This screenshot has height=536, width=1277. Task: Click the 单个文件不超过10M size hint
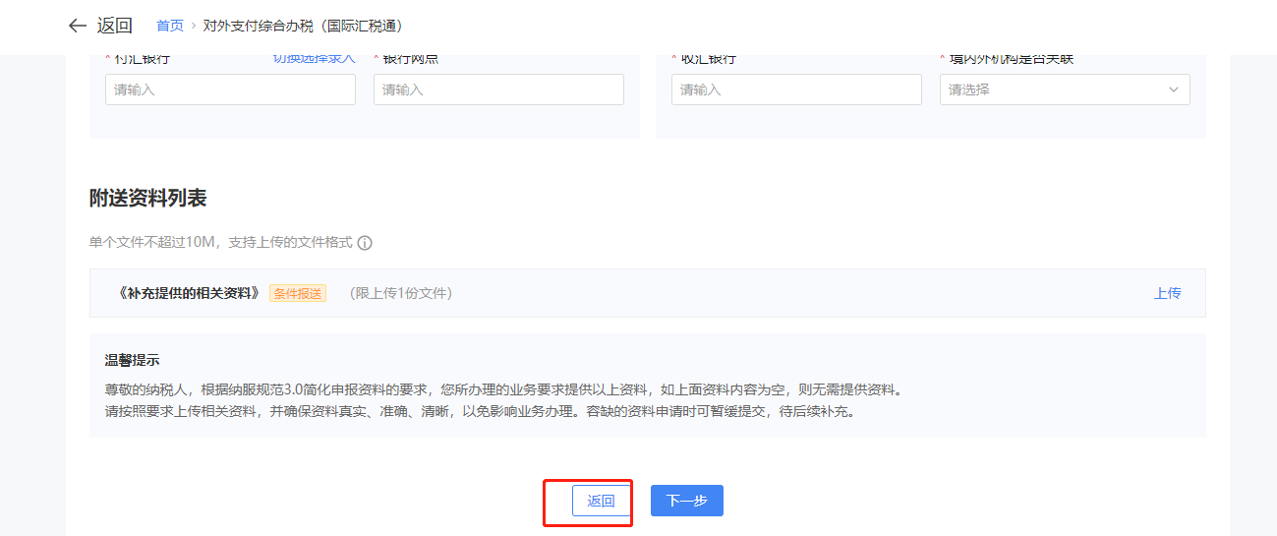pos(220,242)
